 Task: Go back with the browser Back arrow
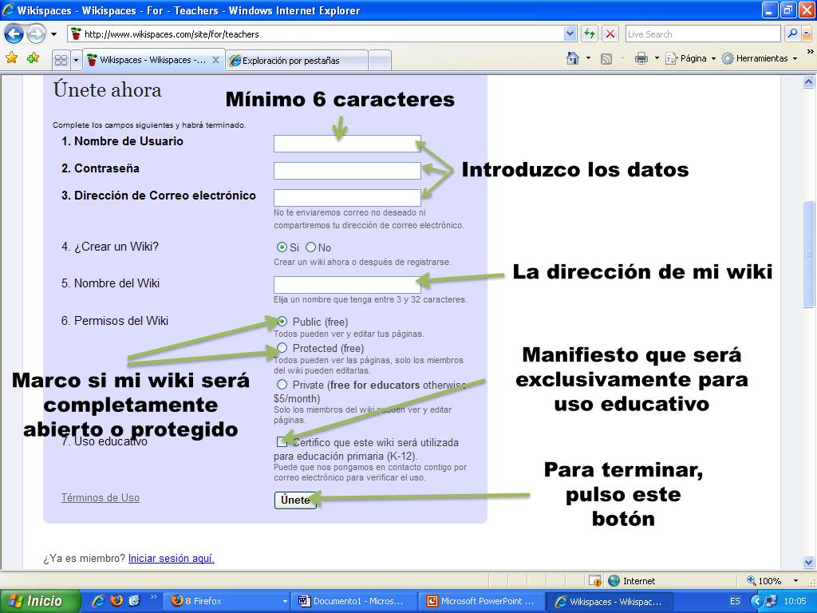pos(14,34)
